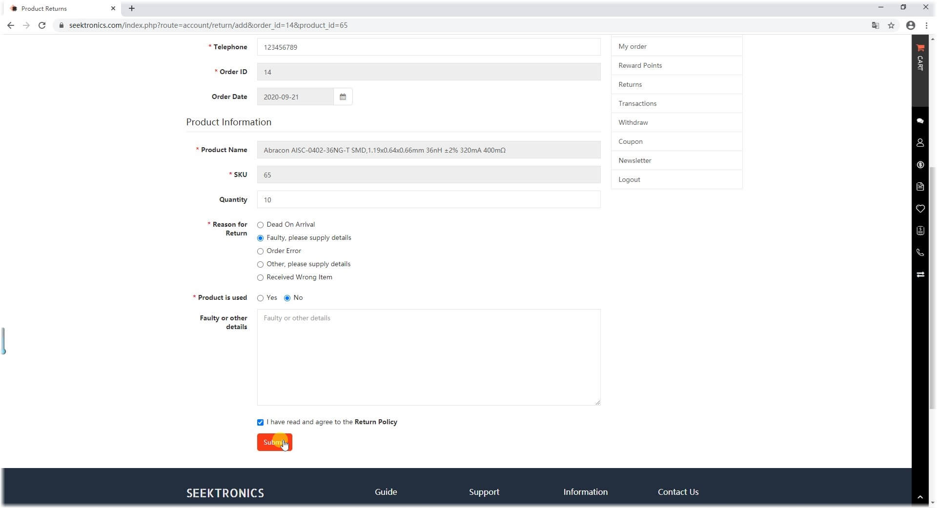Toggle the Return Policy agreement checkbox
The image size is (937, 508).
tap(260, 422)
